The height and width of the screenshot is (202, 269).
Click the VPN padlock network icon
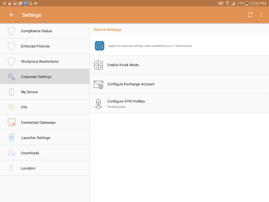tap(98, 104)
